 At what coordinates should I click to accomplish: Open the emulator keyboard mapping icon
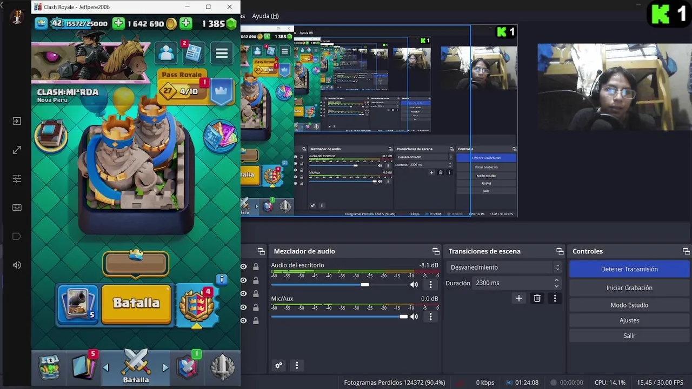coord(17,207)
